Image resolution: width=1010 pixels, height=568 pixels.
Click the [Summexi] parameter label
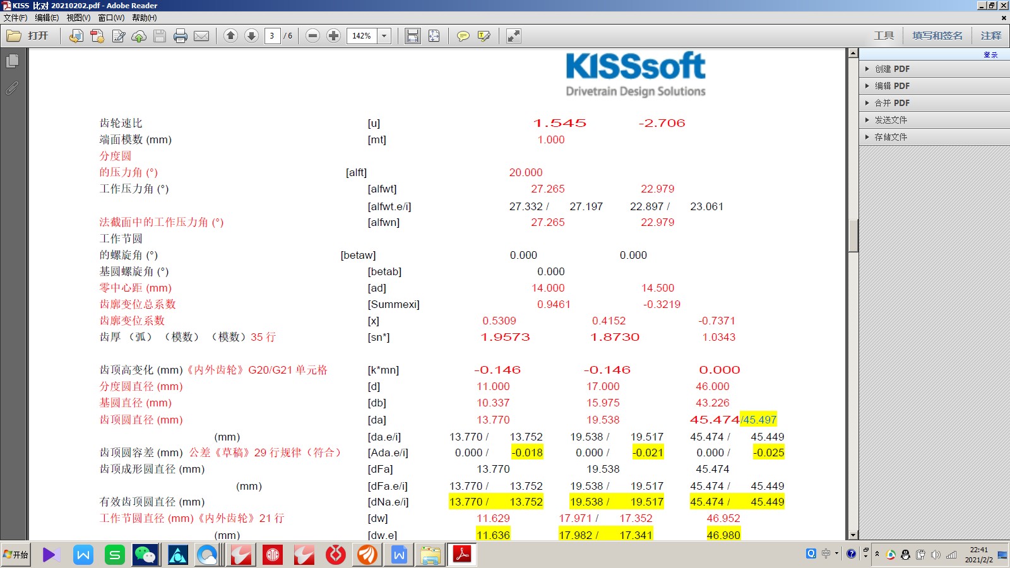coord(393,304)
